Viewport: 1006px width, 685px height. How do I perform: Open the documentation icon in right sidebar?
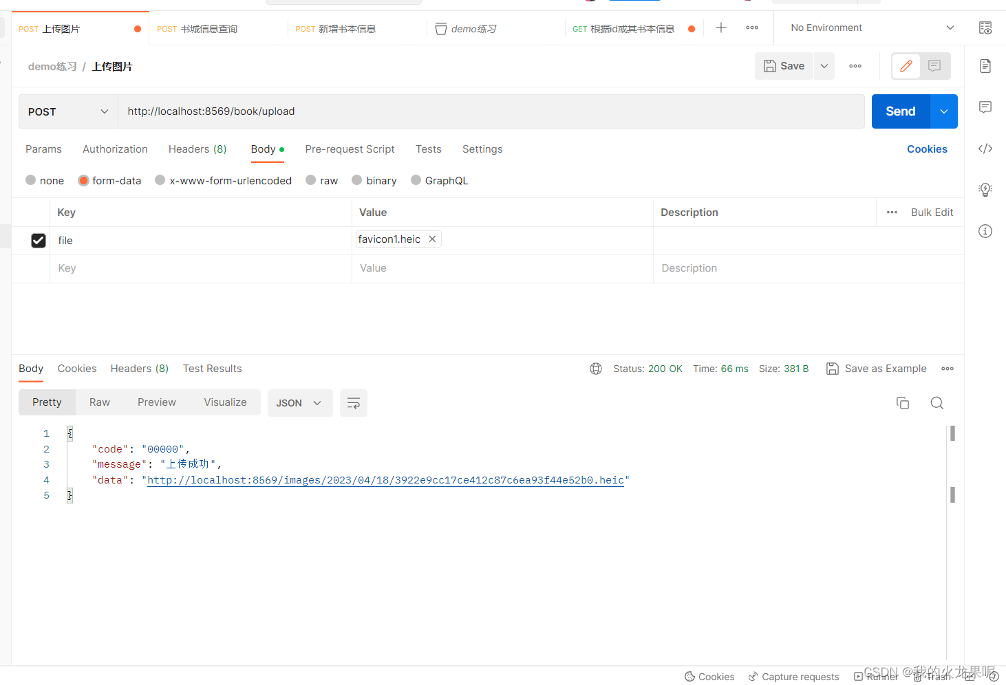[985, 66]
